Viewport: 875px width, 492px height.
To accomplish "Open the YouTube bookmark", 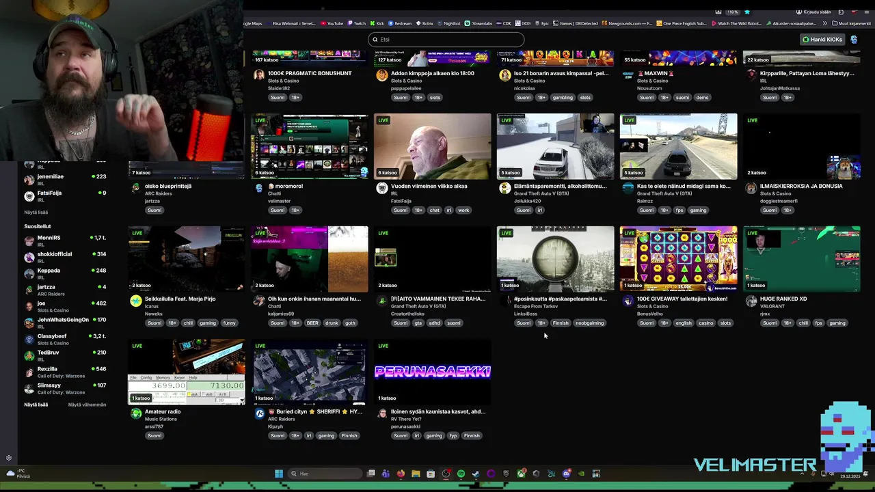I will (x=333, y=23).
